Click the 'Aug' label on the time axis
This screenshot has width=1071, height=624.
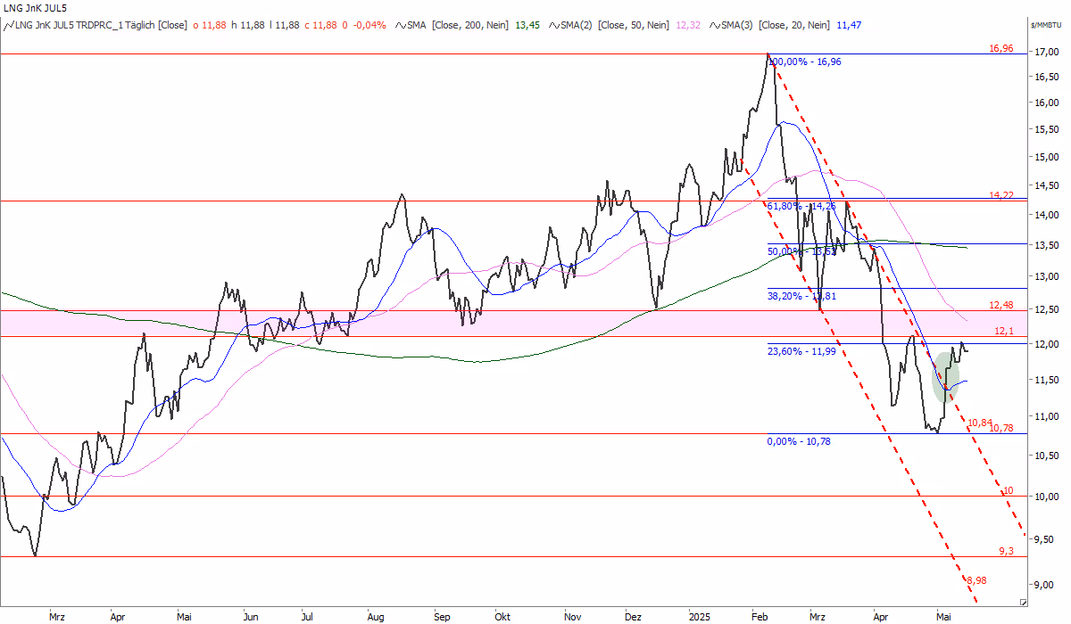(x=375, y=616)
